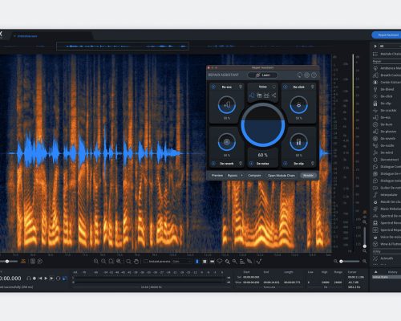
Task: Click the large De-noise central dial
Action: (263, 125)
